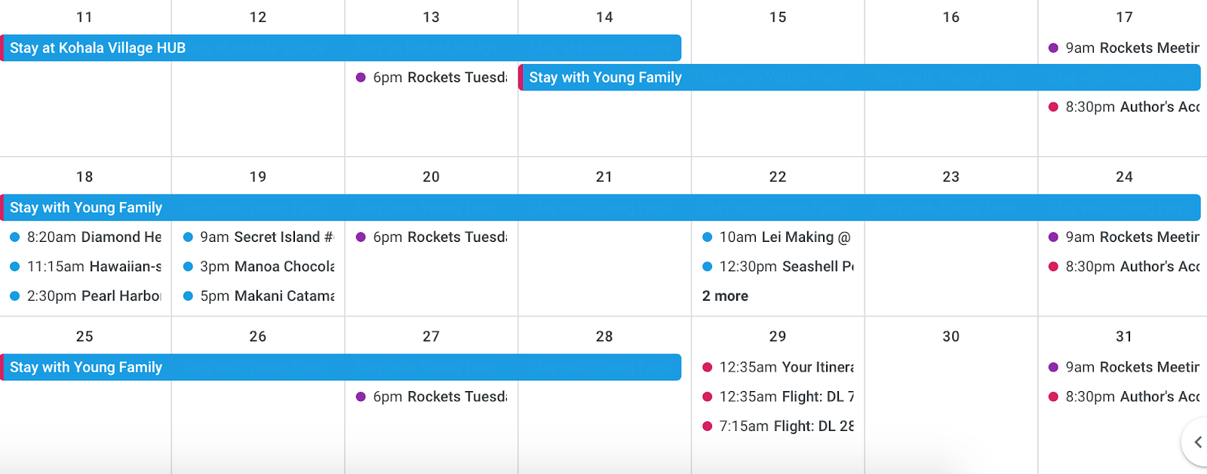
Task: Open the 7:15am Flight DL event
Action: tap(778, 426)
